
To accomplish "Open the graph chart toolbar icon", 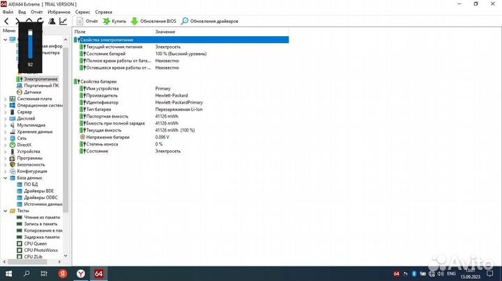I will 63,21.
